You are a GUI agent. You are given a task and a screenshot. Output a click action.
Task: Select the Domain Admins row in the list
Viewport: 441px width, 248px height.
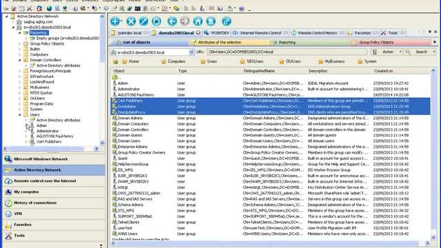tap(270, 118)
